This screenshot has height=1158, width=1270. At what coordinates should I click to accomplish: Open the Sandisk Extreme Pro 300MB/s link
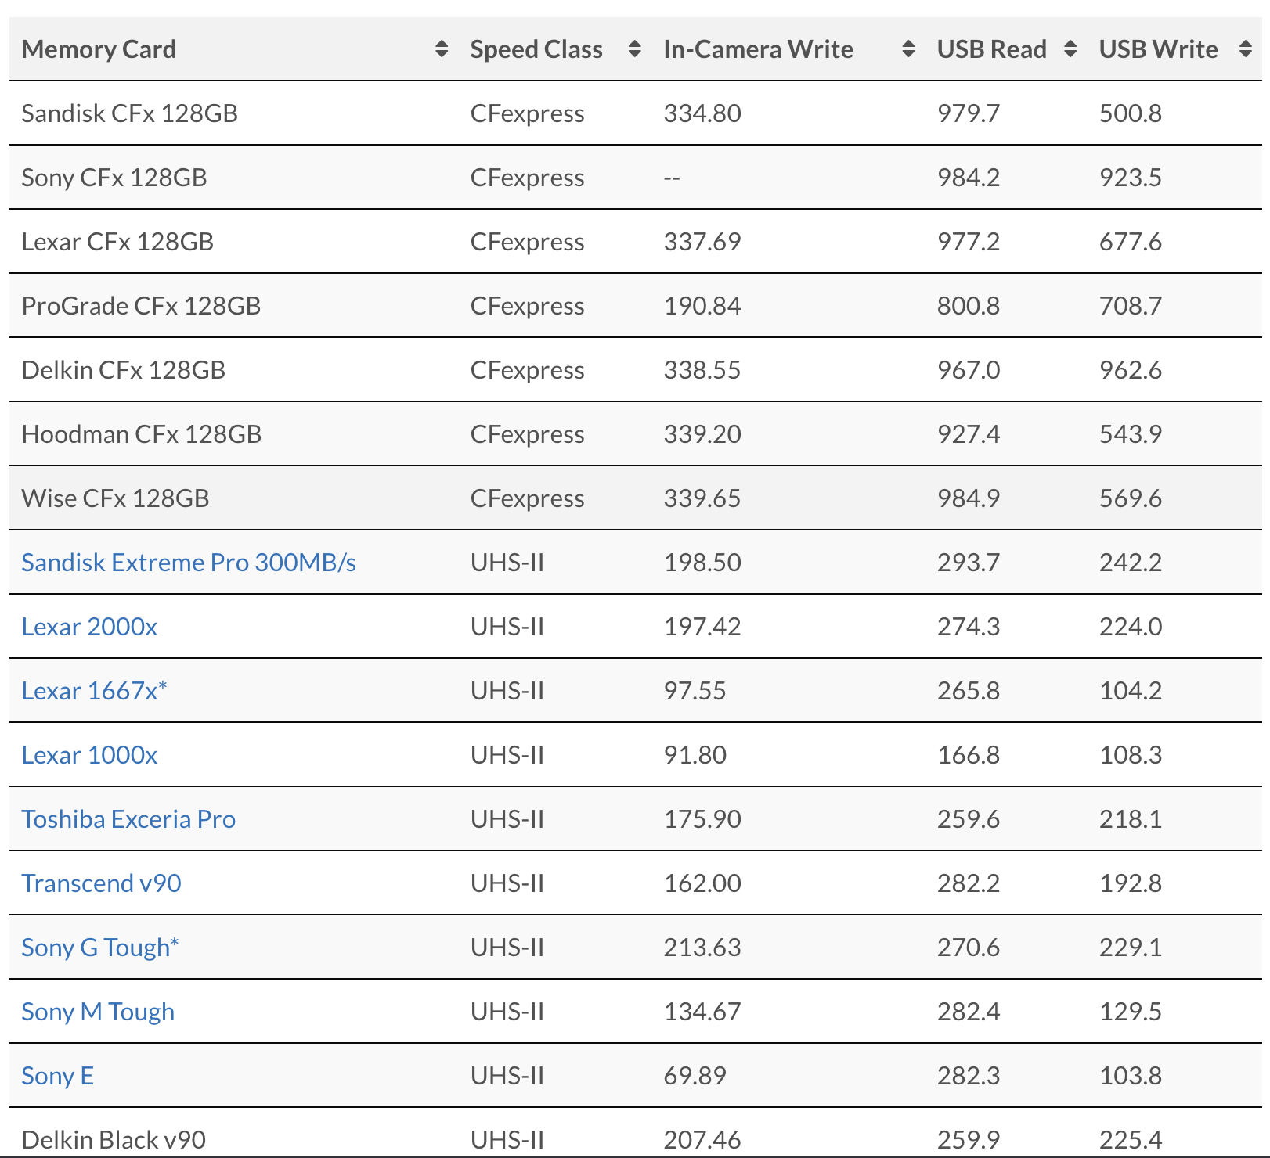pyautogui.click(x=189, y=563)
